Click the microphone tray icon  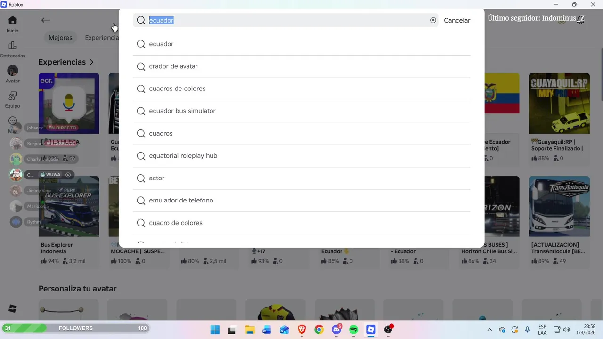coord(527,330)
